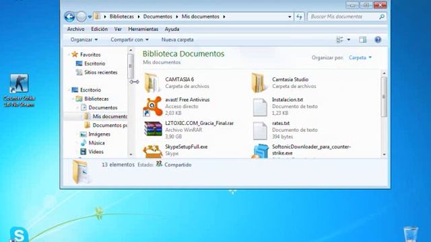The width and height of the screenshot is (431, 242).
Task: Open the Ver menu
Action: pos(118,29)
